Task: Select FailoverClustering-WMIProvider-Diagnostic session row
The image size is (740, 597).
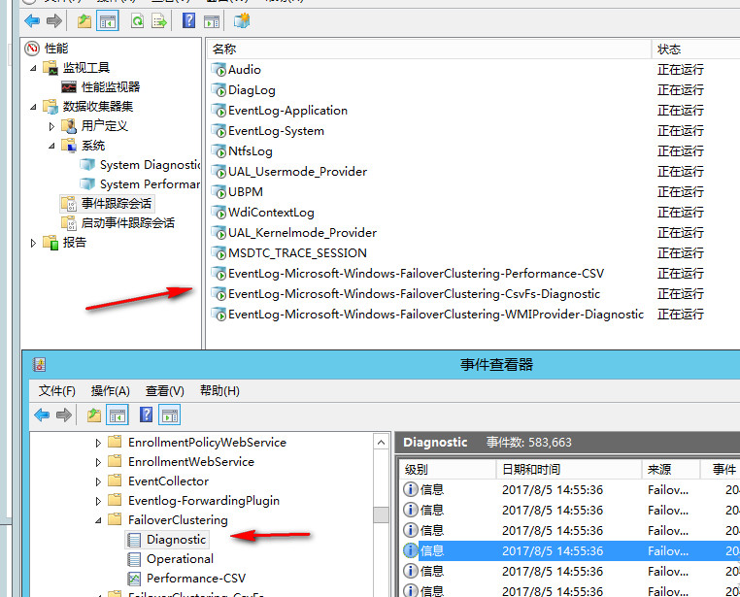Action: (x=427, y=315)
